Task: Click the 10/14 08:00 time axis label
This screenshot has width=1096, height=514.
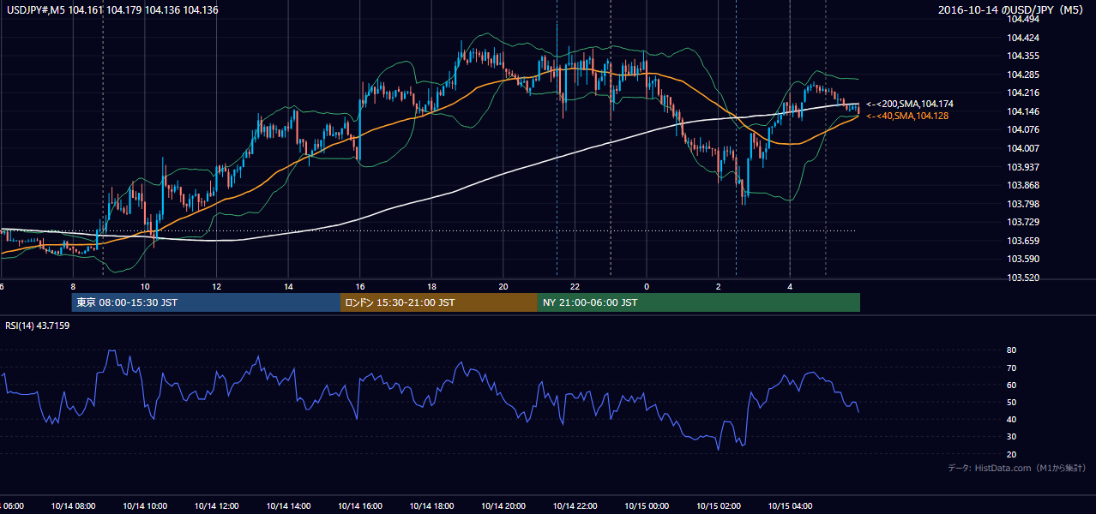Action: point(73,506)
